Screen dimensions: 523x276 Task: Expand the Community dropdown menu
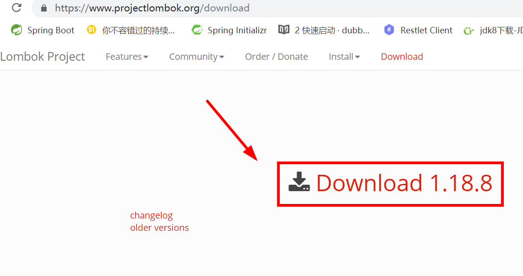pos(197,57)
